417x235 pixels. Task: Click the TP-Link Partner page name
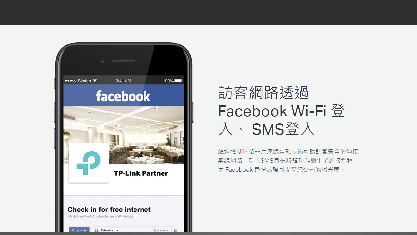point(141,173)
